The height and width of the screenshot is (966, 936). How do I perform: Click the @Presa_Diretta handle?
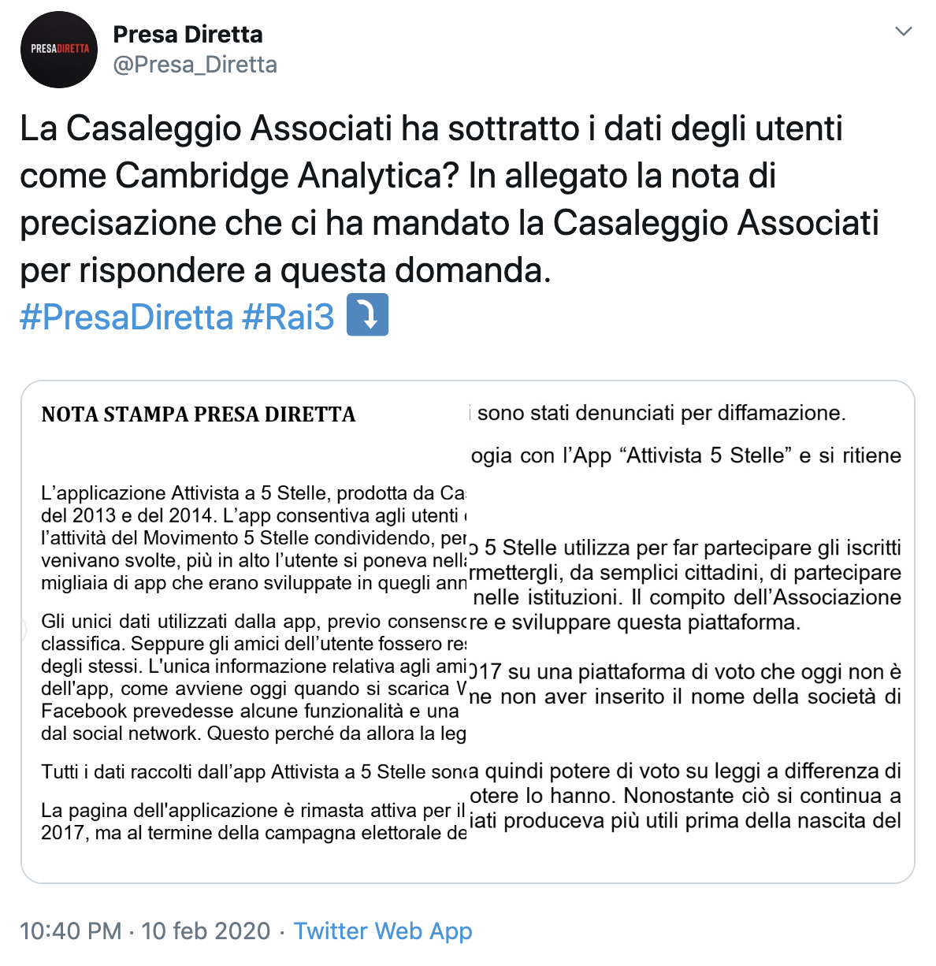pyautogui.click(x=195, y=65)
